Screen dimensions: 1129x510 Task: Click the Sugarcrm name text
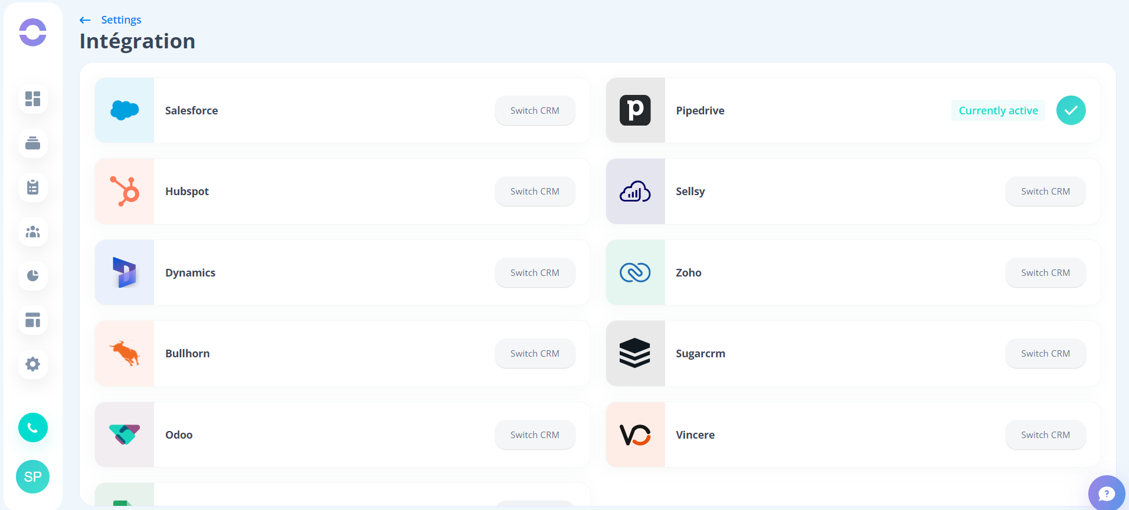701,353
